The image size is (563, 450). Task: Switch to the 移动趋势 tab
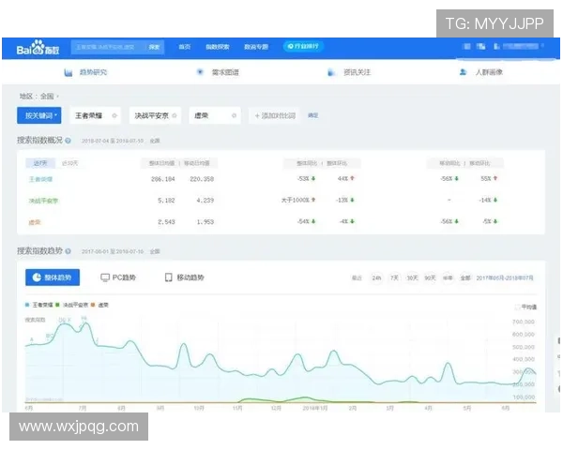tap(184, 277)
